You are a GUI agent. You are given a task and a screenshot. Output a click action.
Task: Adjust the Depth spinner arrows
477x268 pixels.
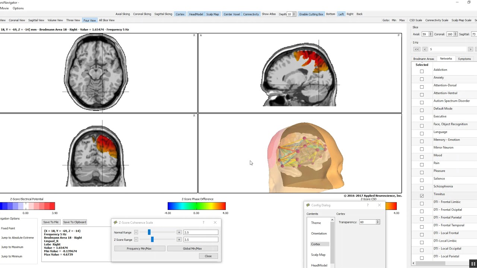click(x=294, y=14)
